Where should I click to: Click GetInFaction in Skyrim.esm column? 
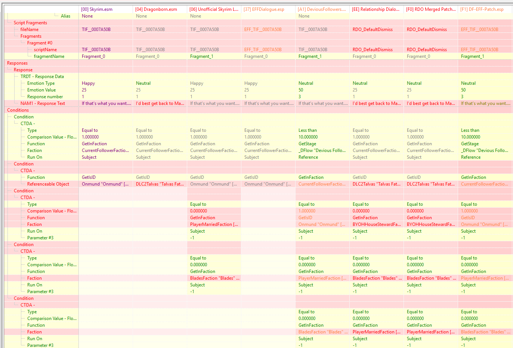tap(94, 144)
